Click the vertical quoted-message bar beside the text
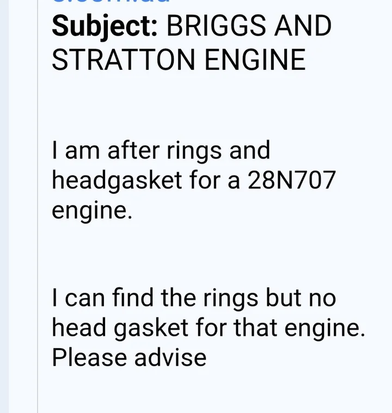The height and width of the screenshot is (413, 392). tap(38, 206)
